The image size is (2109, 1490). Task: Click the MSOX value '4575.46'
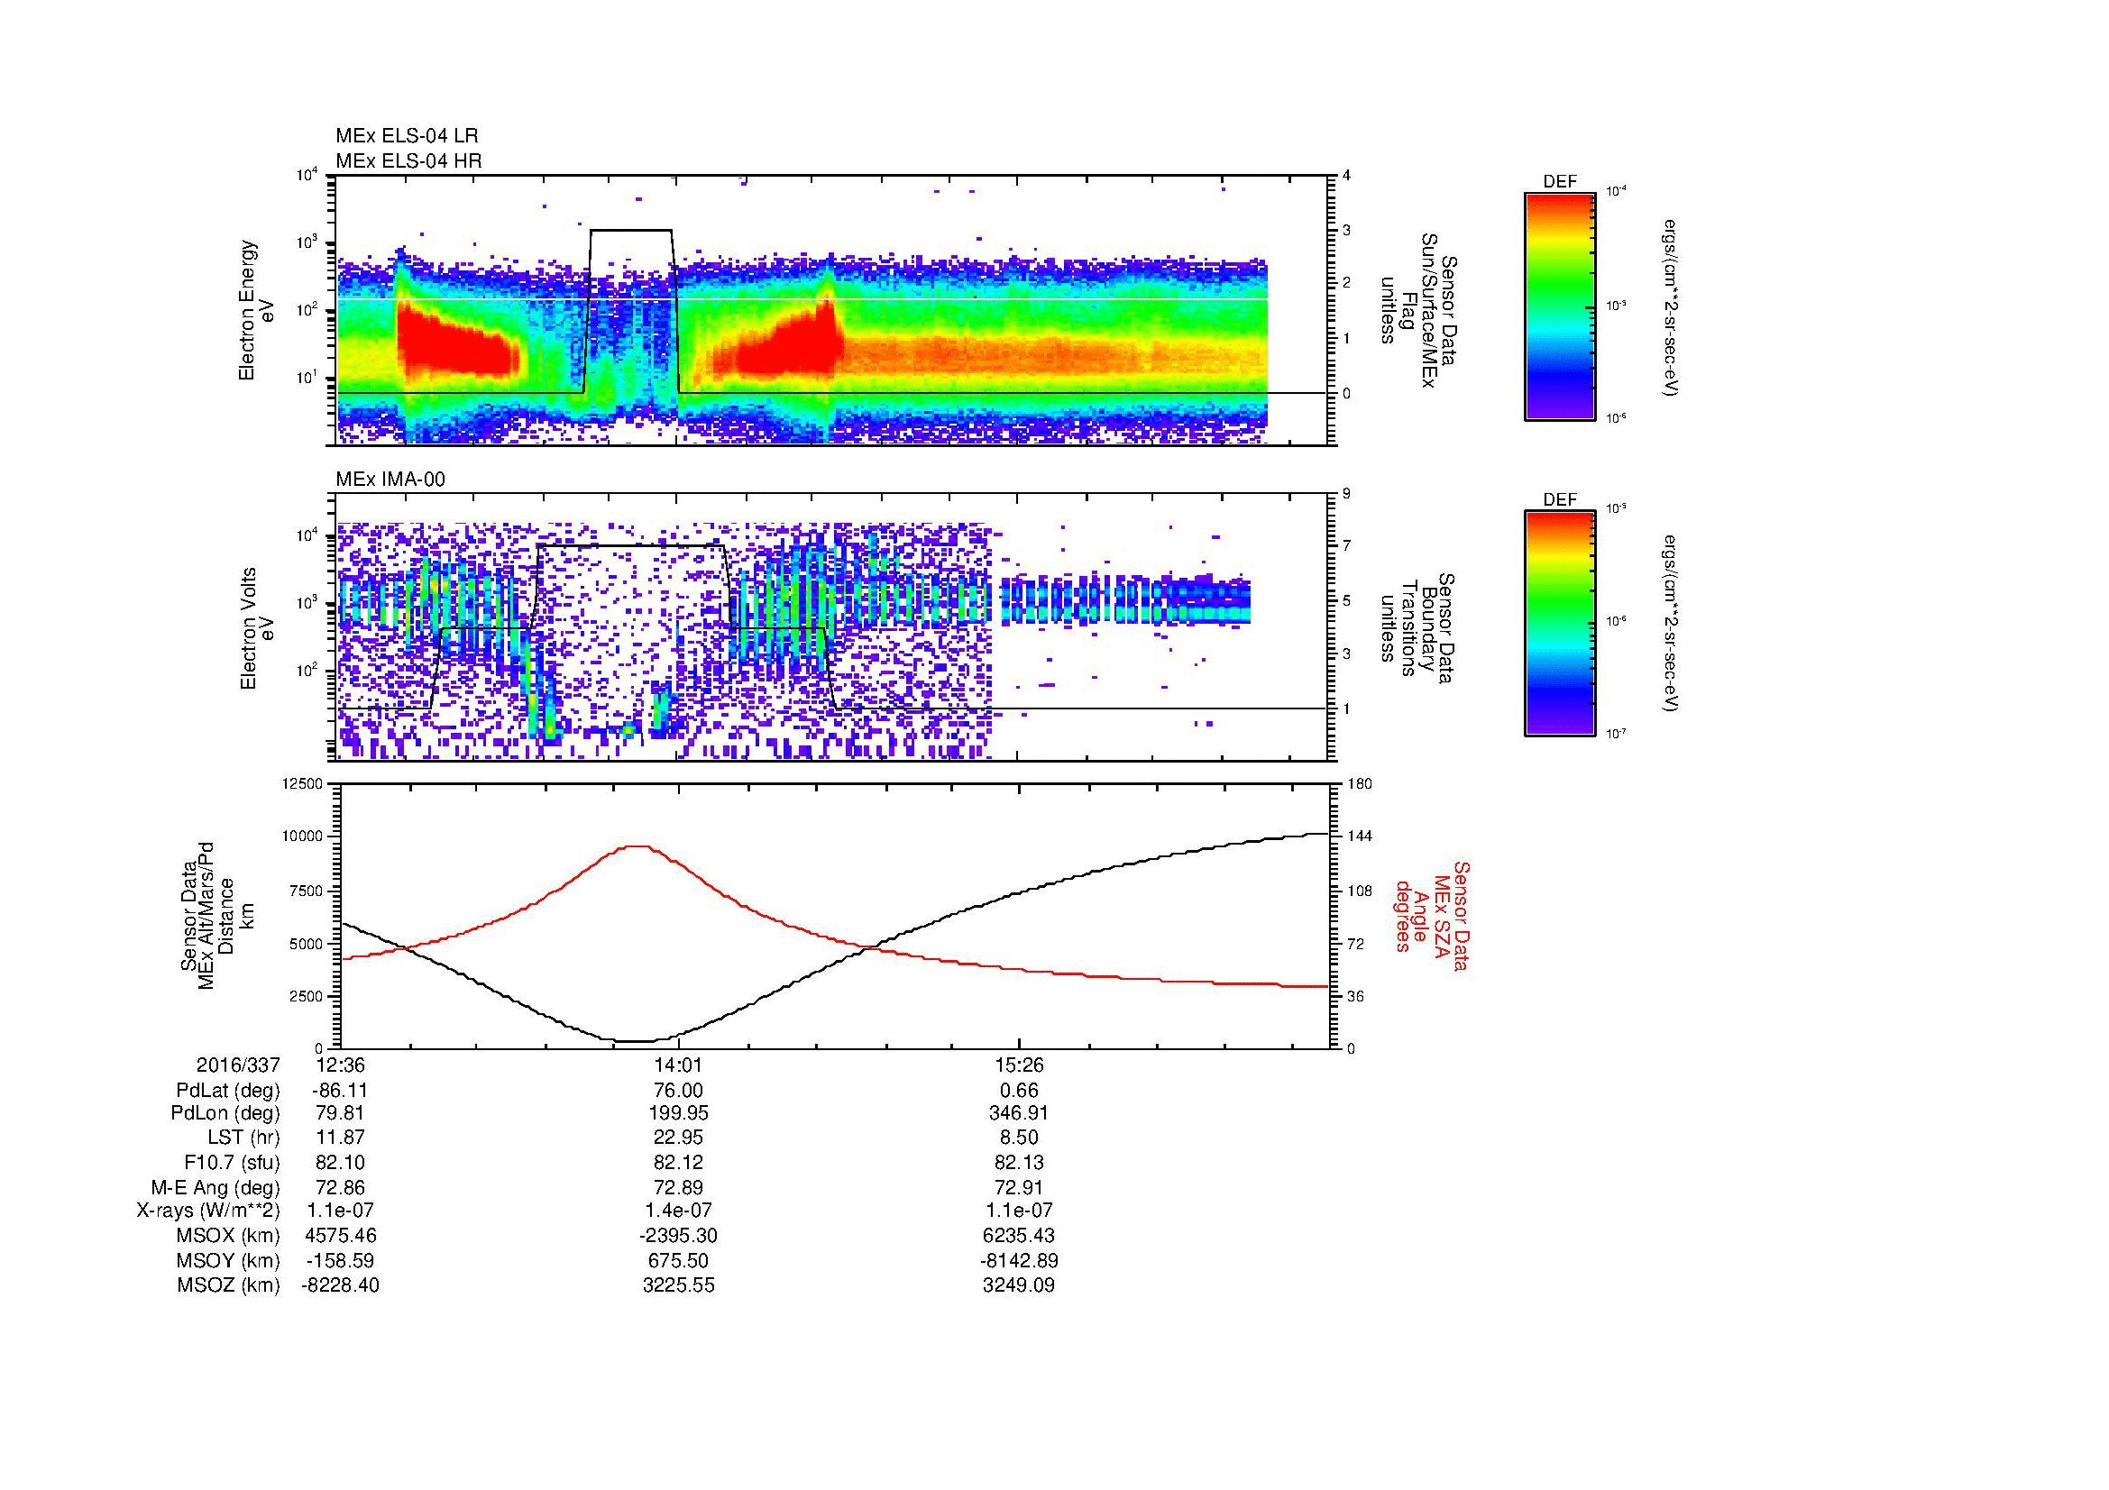340,1236
